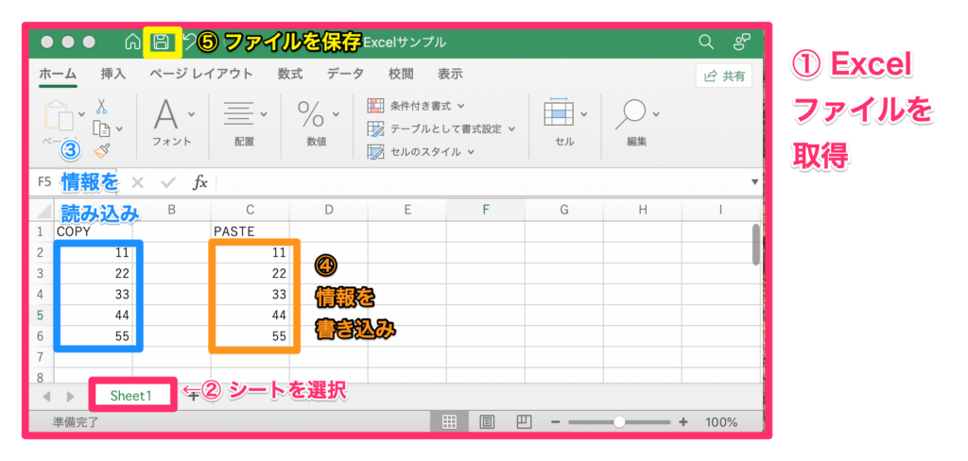Click the zoom in plus icon
This screenshot has width=968, height=461.
point(683,422)
